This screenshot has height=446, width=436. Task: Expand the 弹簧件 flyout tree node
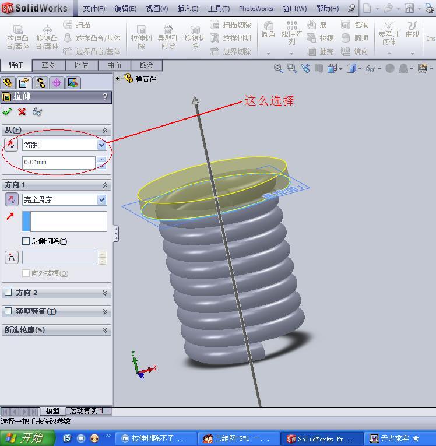pyautogui.click(x=118, y=79)
